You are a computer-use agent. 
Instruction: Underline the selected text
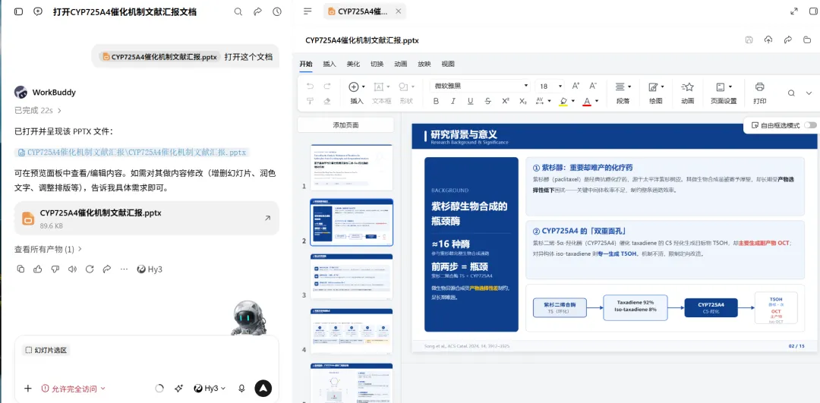[470, 101]
